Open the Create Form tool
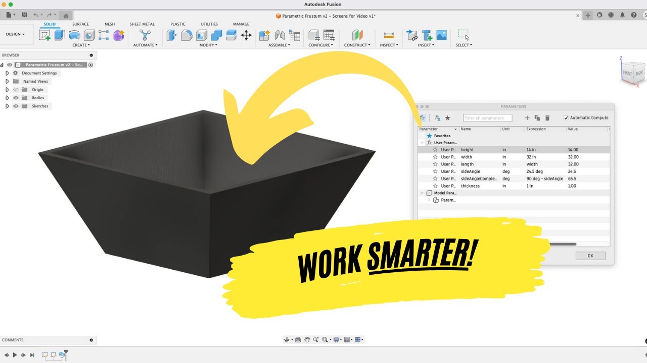 (x=119, y=35)
